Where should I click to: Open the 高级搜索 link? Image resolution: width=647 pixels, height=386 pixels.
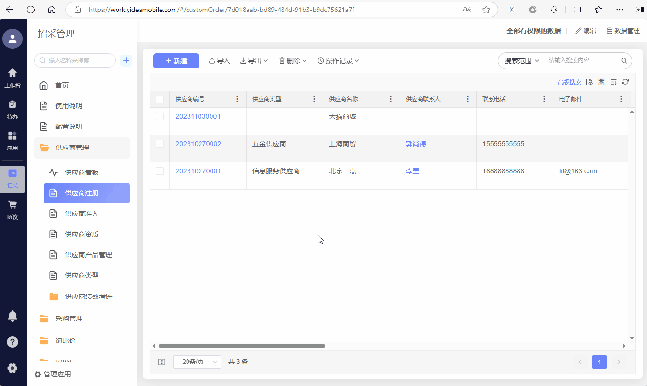569,82
